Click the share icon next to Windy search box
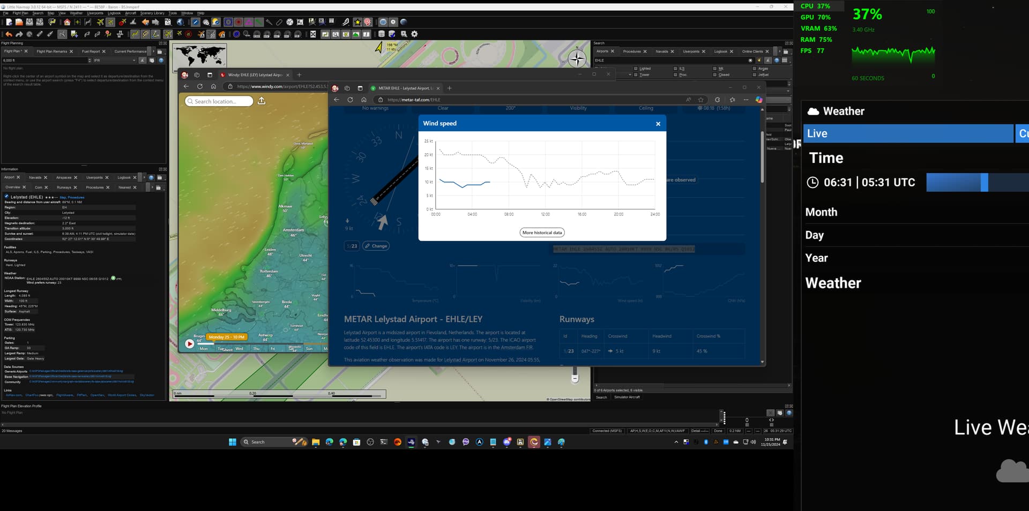This screenshot has height=511, width=1029. [262, 101]
